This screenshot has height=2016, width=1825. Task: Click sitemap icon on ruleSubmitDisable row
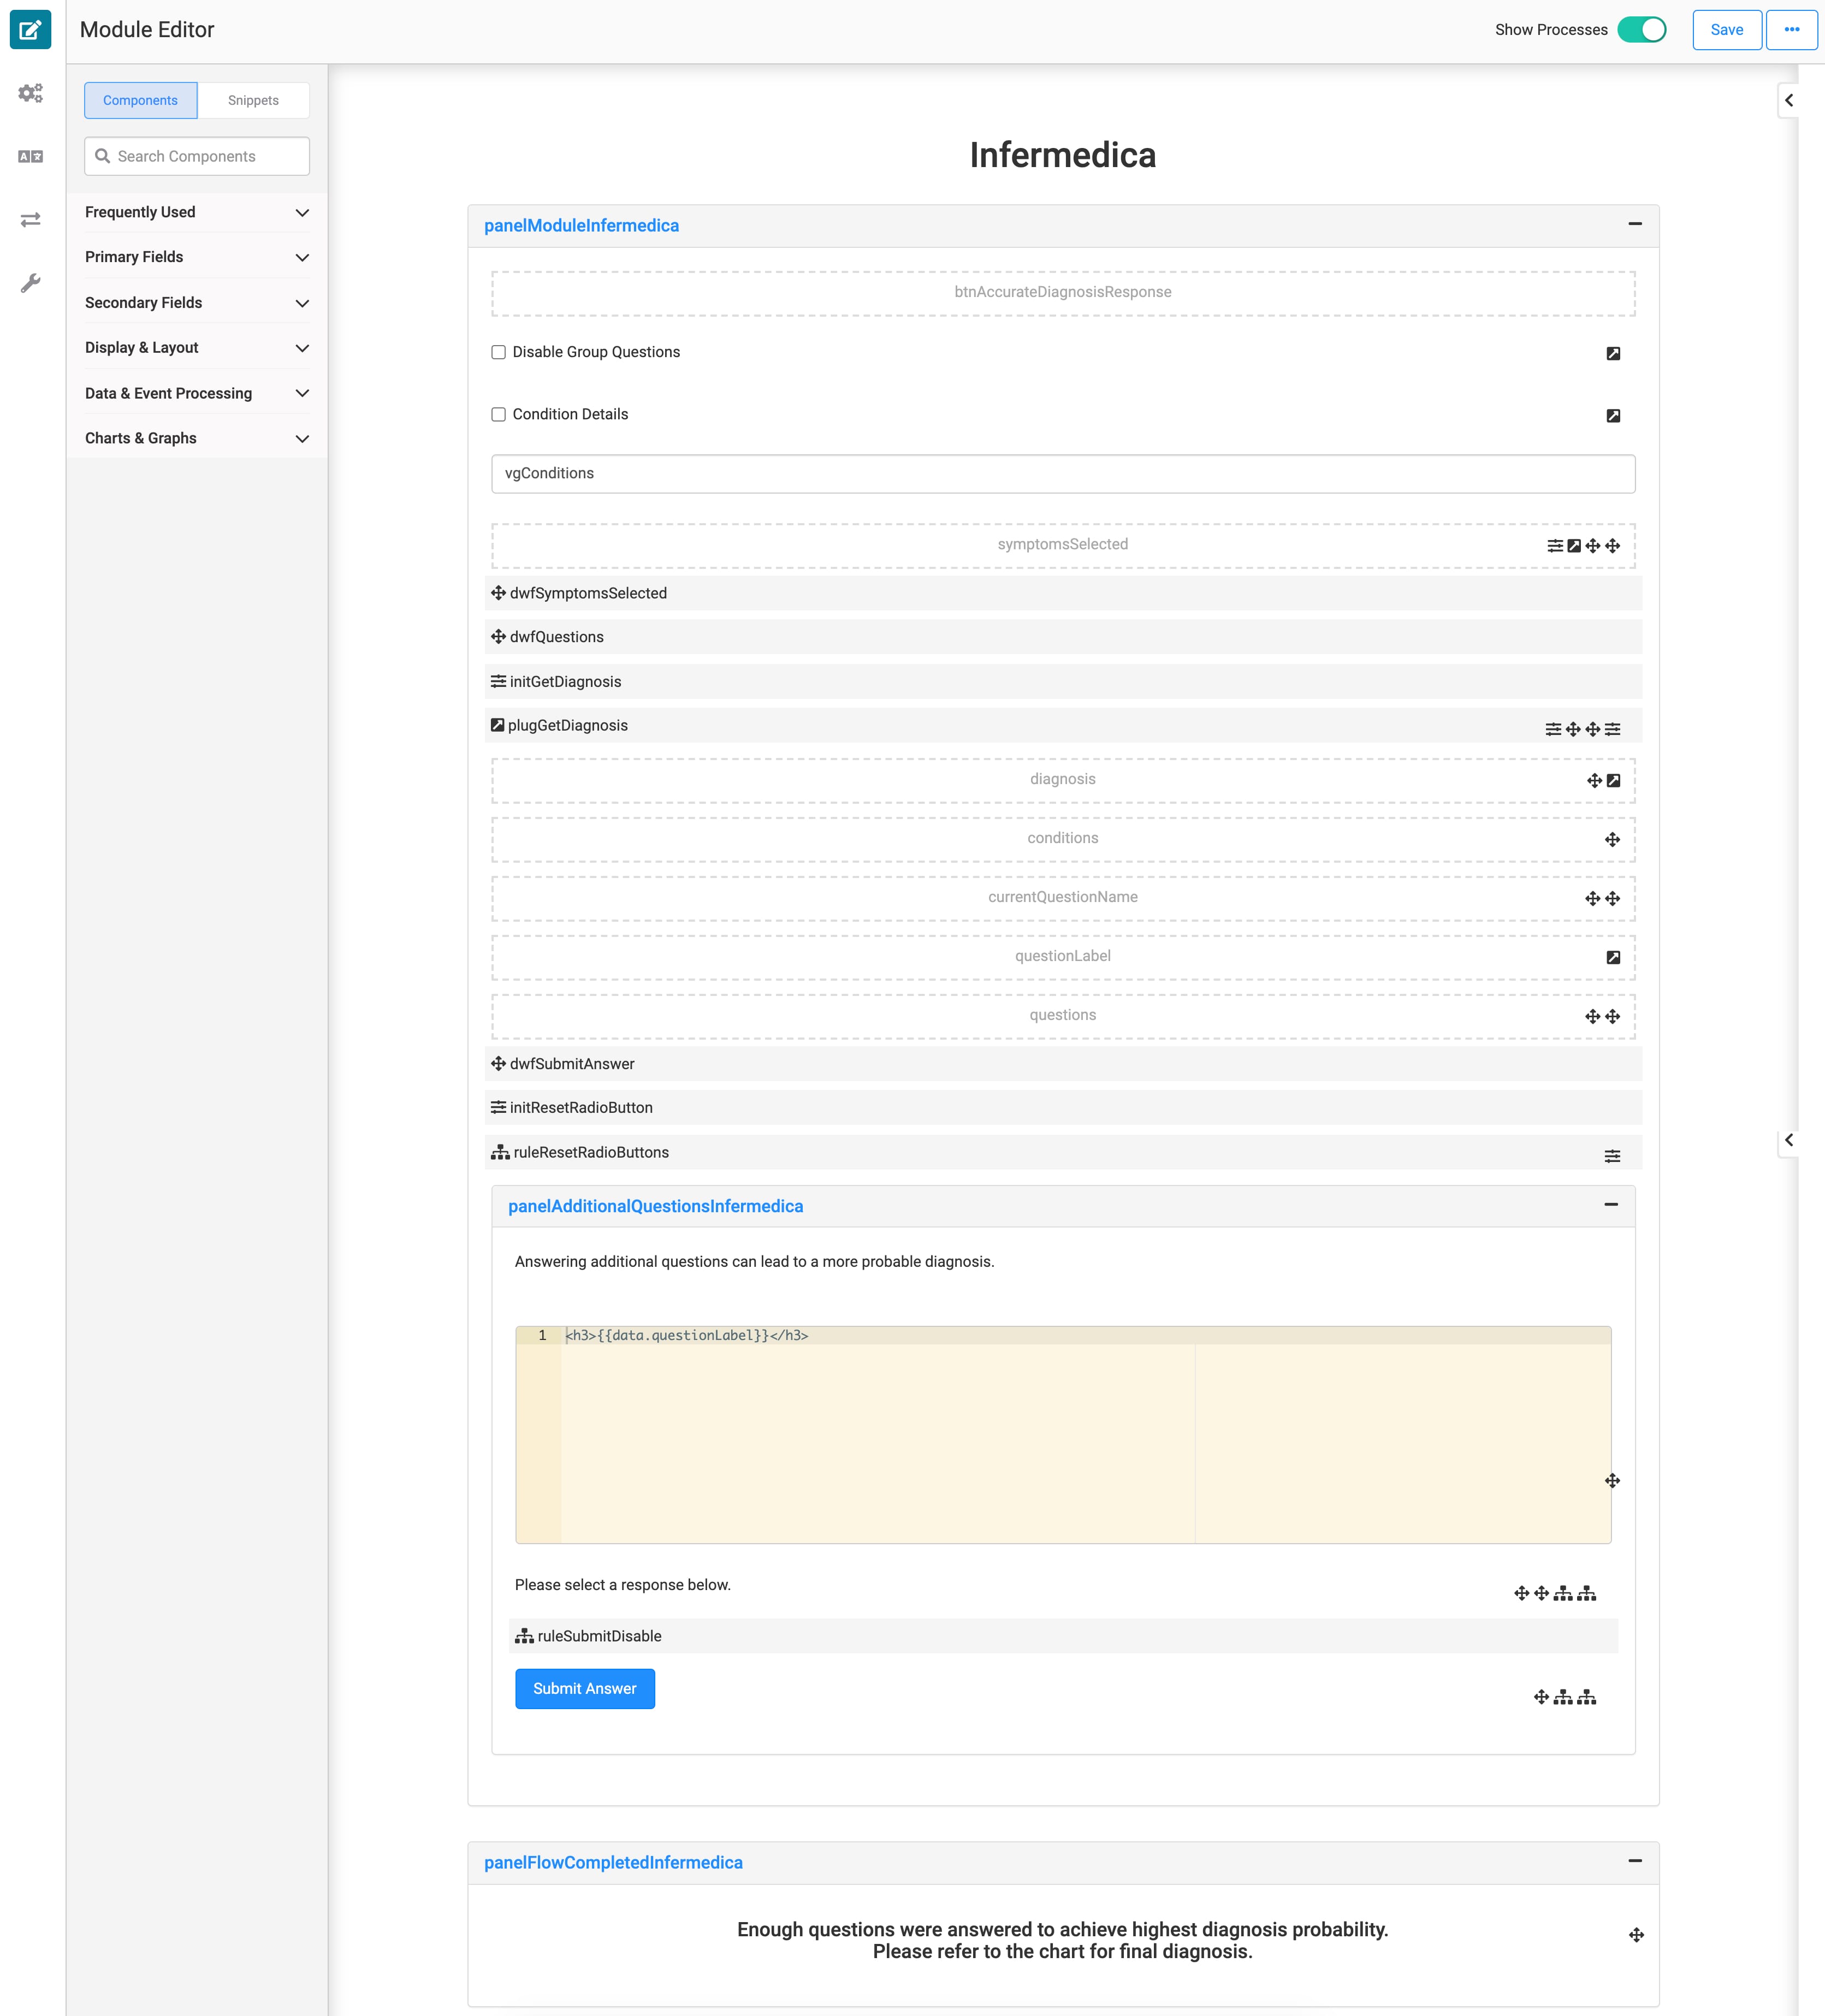point(524,1636)
